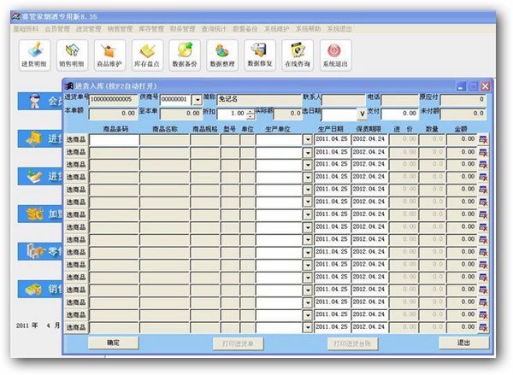This screenshot has width=513, height=375.
Task: Open the 库存盘点 toolbar icon
Action: (147, 55)
